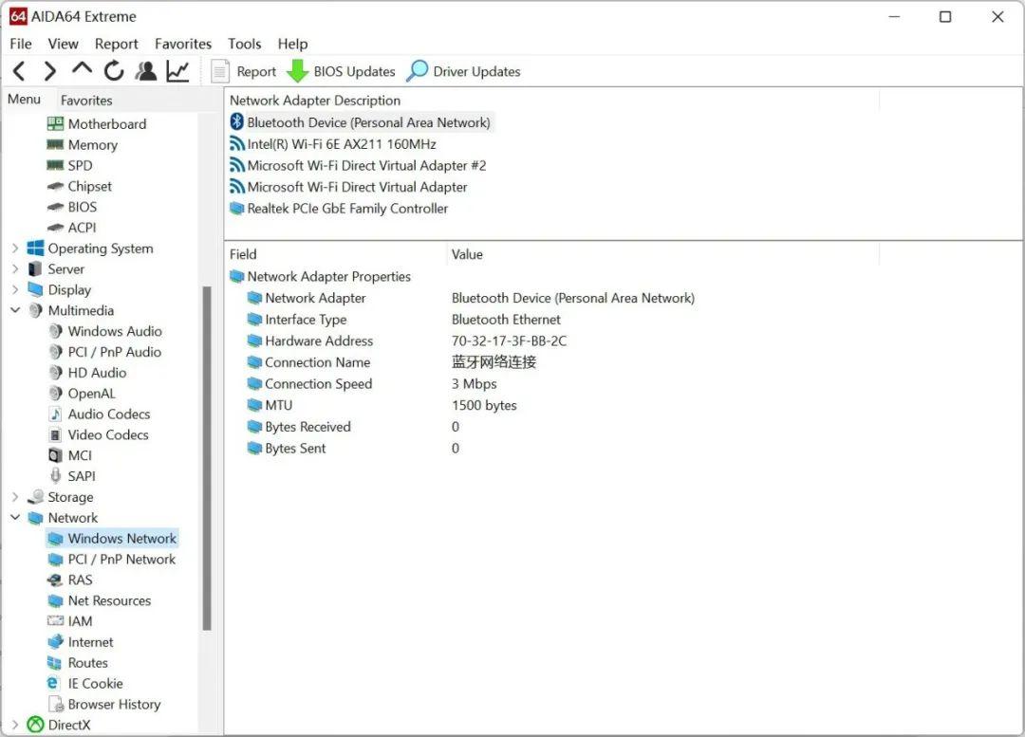Viewport: 1025px width, 737px height.
Task: Switch to the Favorites tab in the sidebar
Action: [86, 100]
